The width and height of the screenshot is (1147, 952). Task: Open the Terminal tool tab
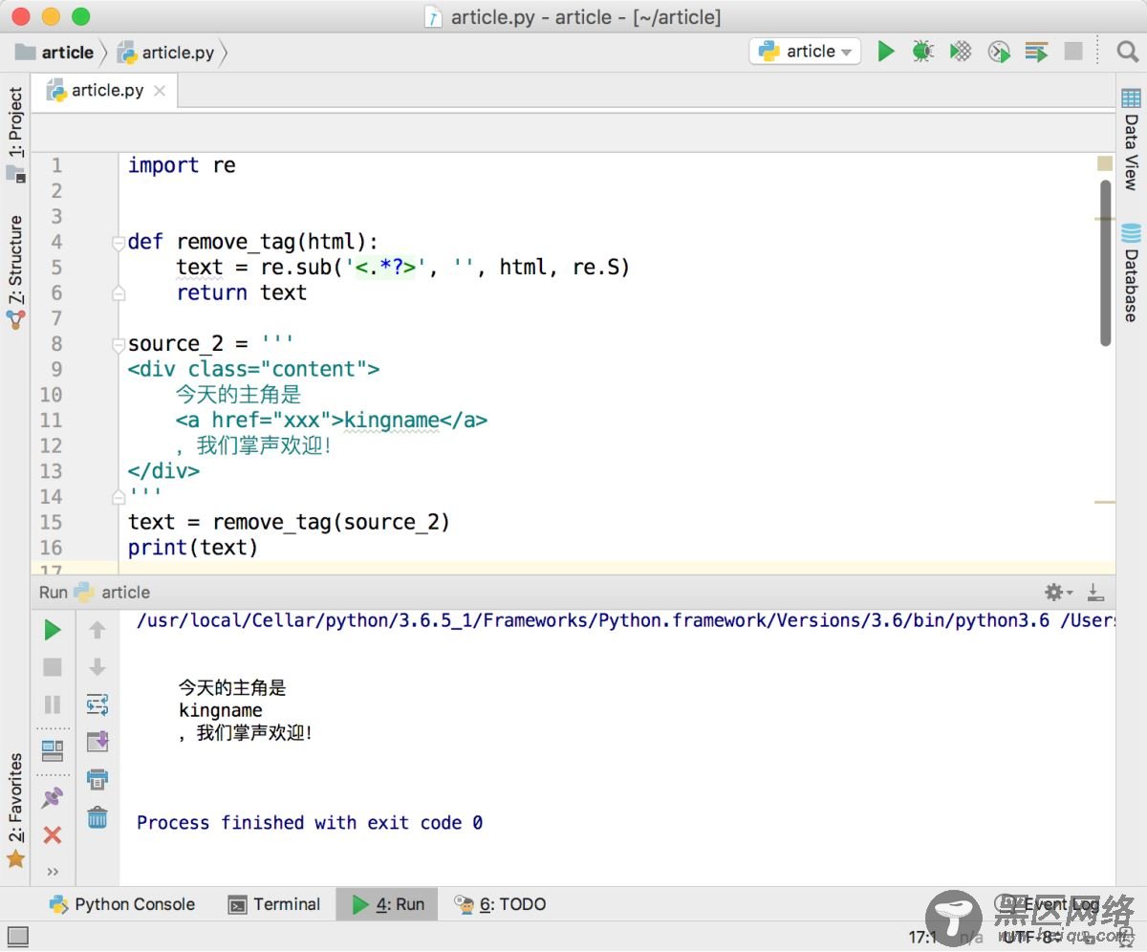(x=274, y=904)
